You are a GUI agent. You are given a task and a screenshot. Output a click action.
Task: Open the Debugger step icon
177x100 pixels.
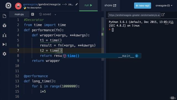(4, 44)
